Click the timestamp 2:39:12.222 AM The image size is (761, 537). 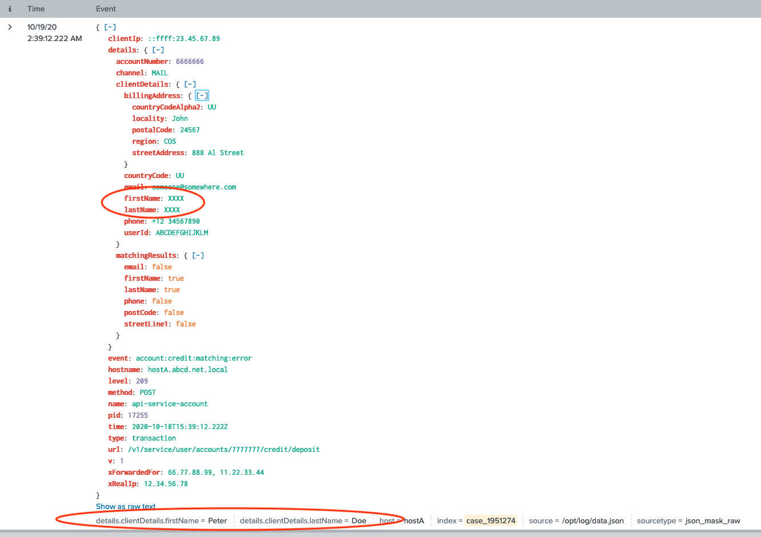click(54, 38)
